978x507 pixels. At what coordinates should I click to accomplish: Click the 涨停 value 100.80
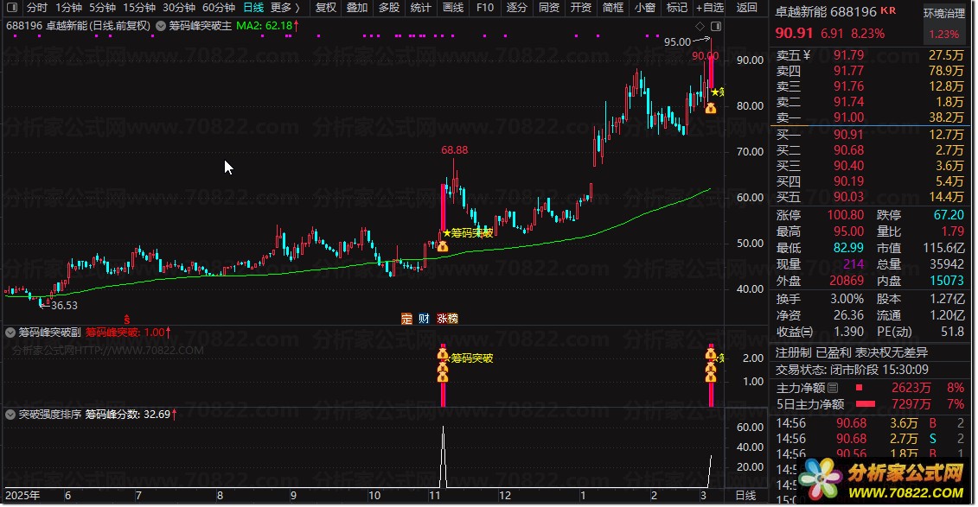click(x=845, y=215)
